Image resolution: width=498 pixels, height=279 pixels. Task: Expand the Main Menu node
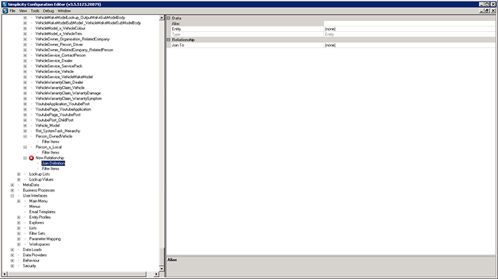click(19, 201)
